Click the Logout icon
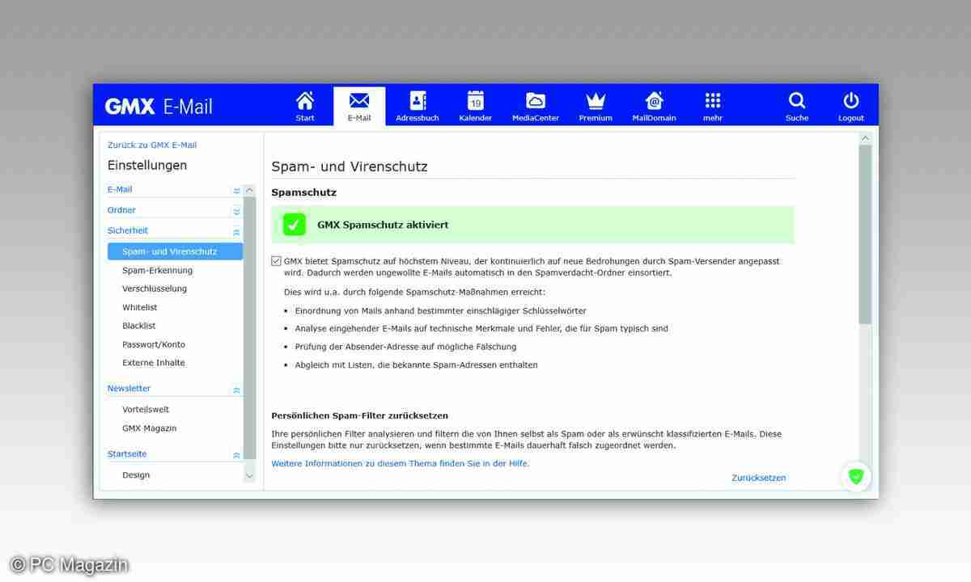The image size is (971, 582). 850,105
